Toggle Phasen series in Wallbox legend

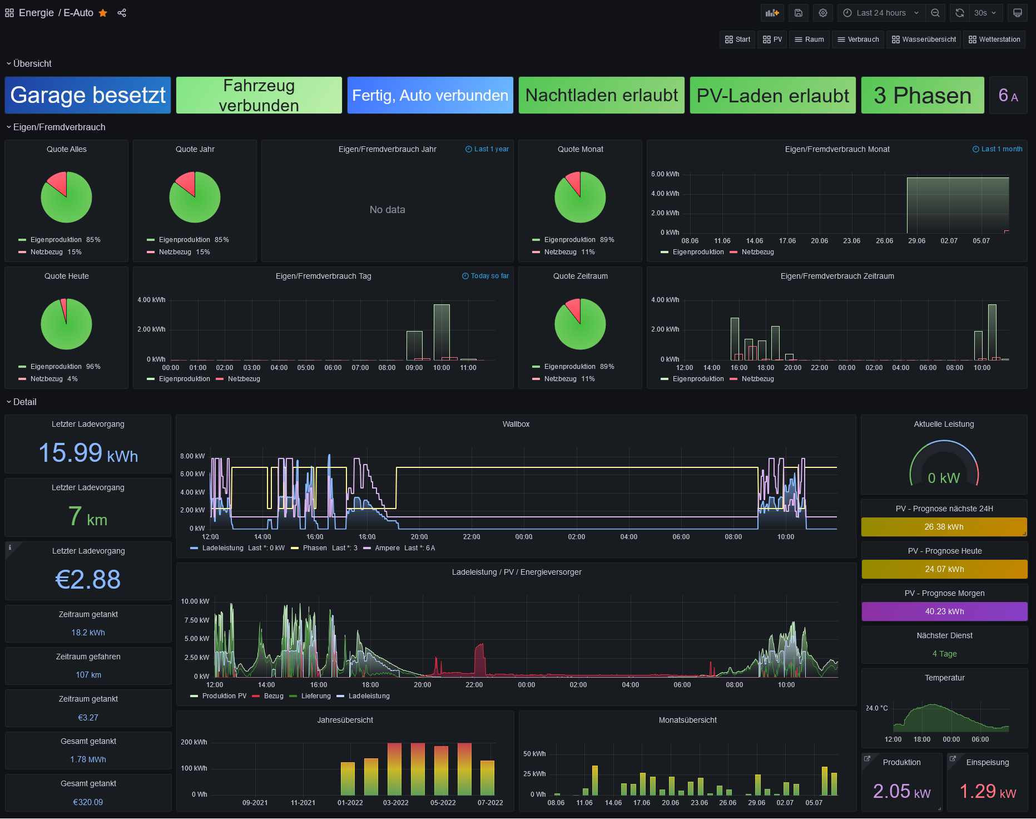pos(314,548)
